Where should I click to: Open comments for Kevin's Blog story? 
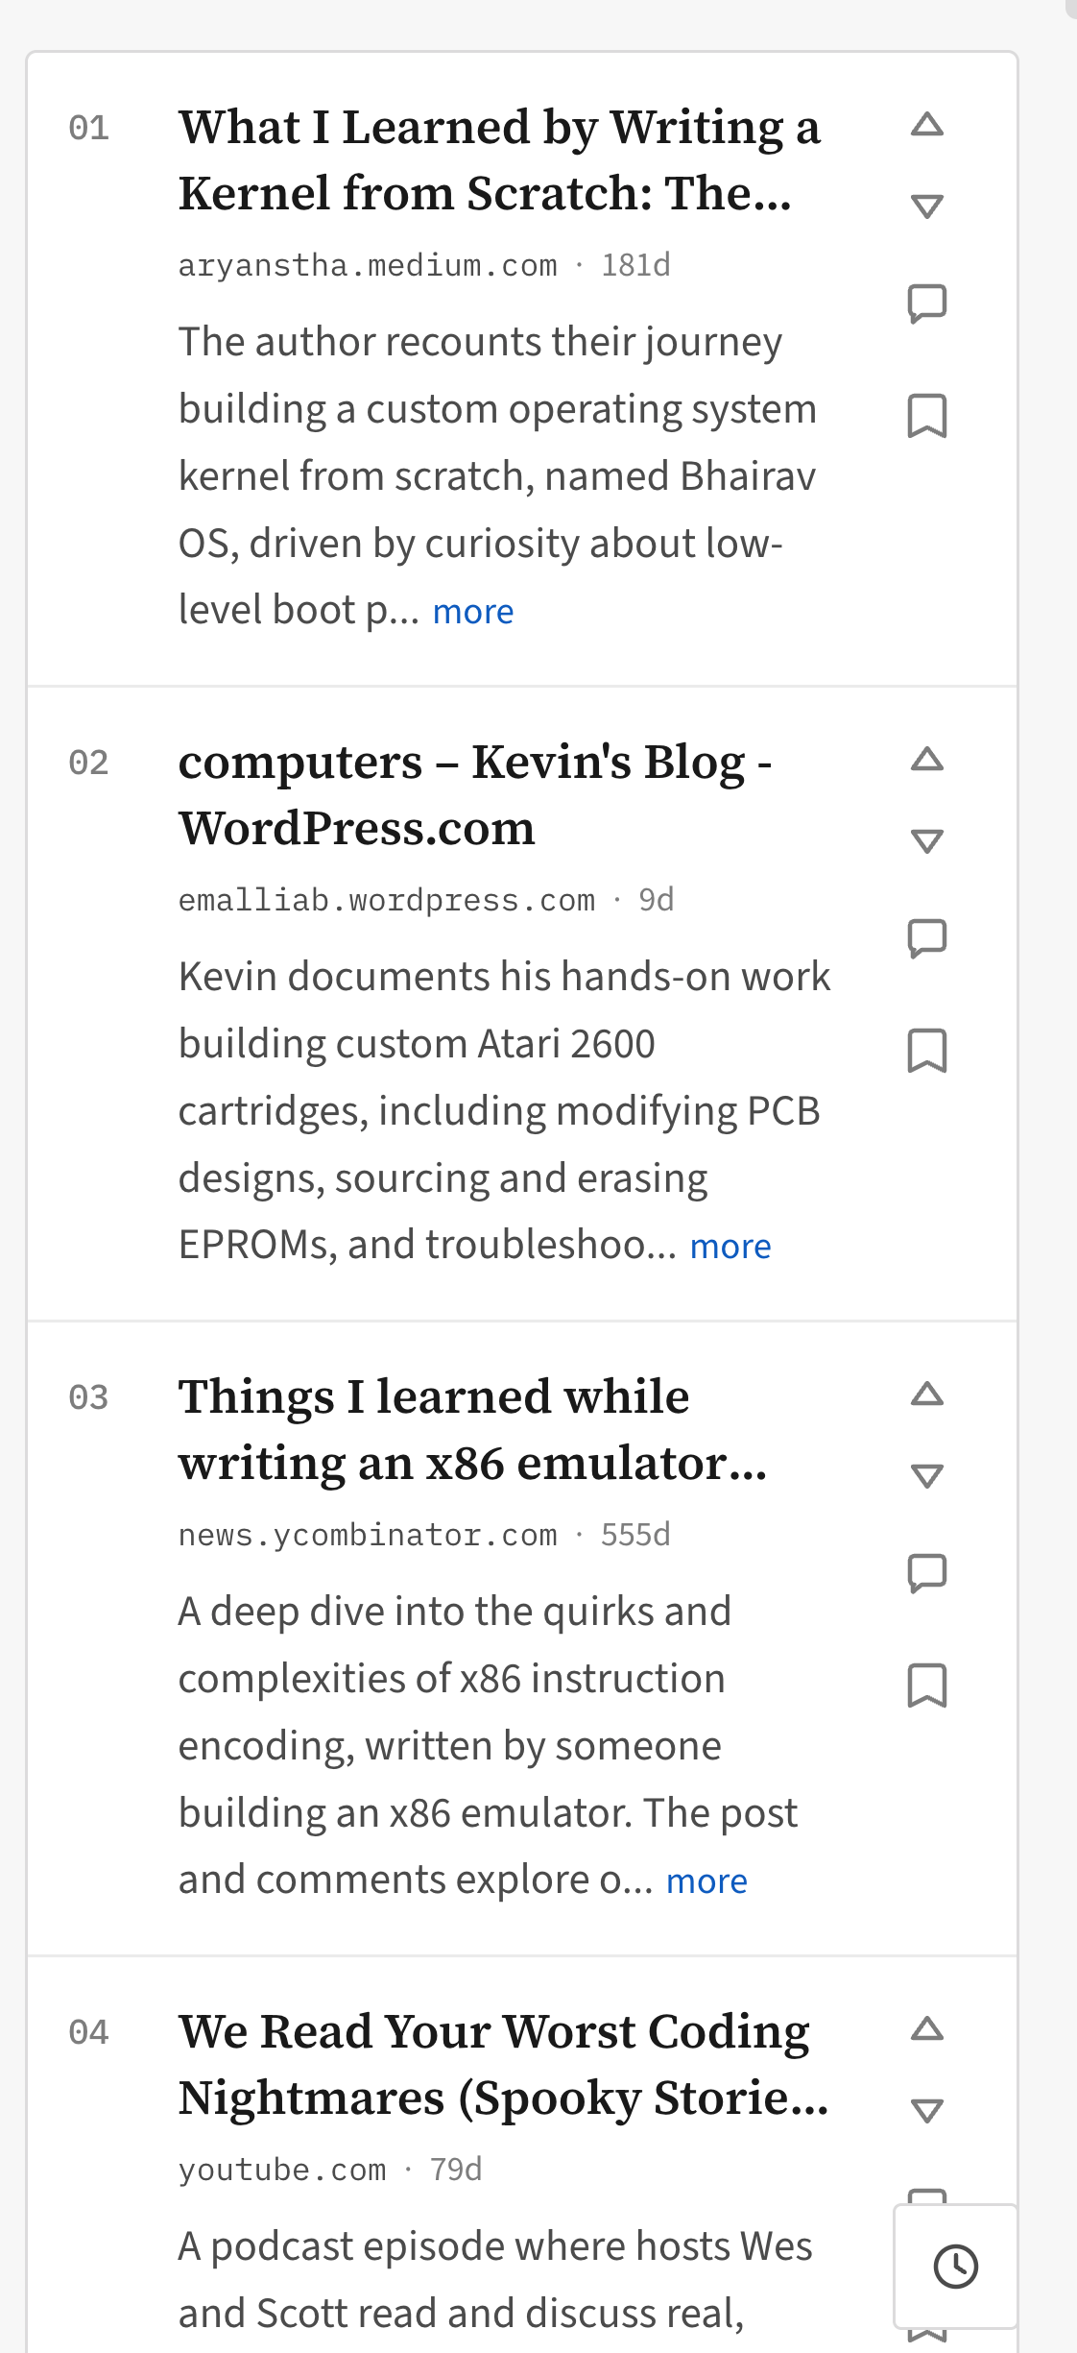click(928, 937)
